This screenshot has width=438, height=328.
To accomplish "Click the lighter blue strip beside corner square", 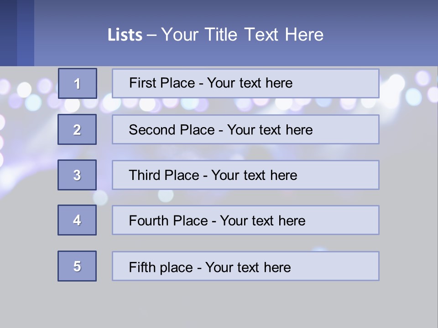I will 26,33.
